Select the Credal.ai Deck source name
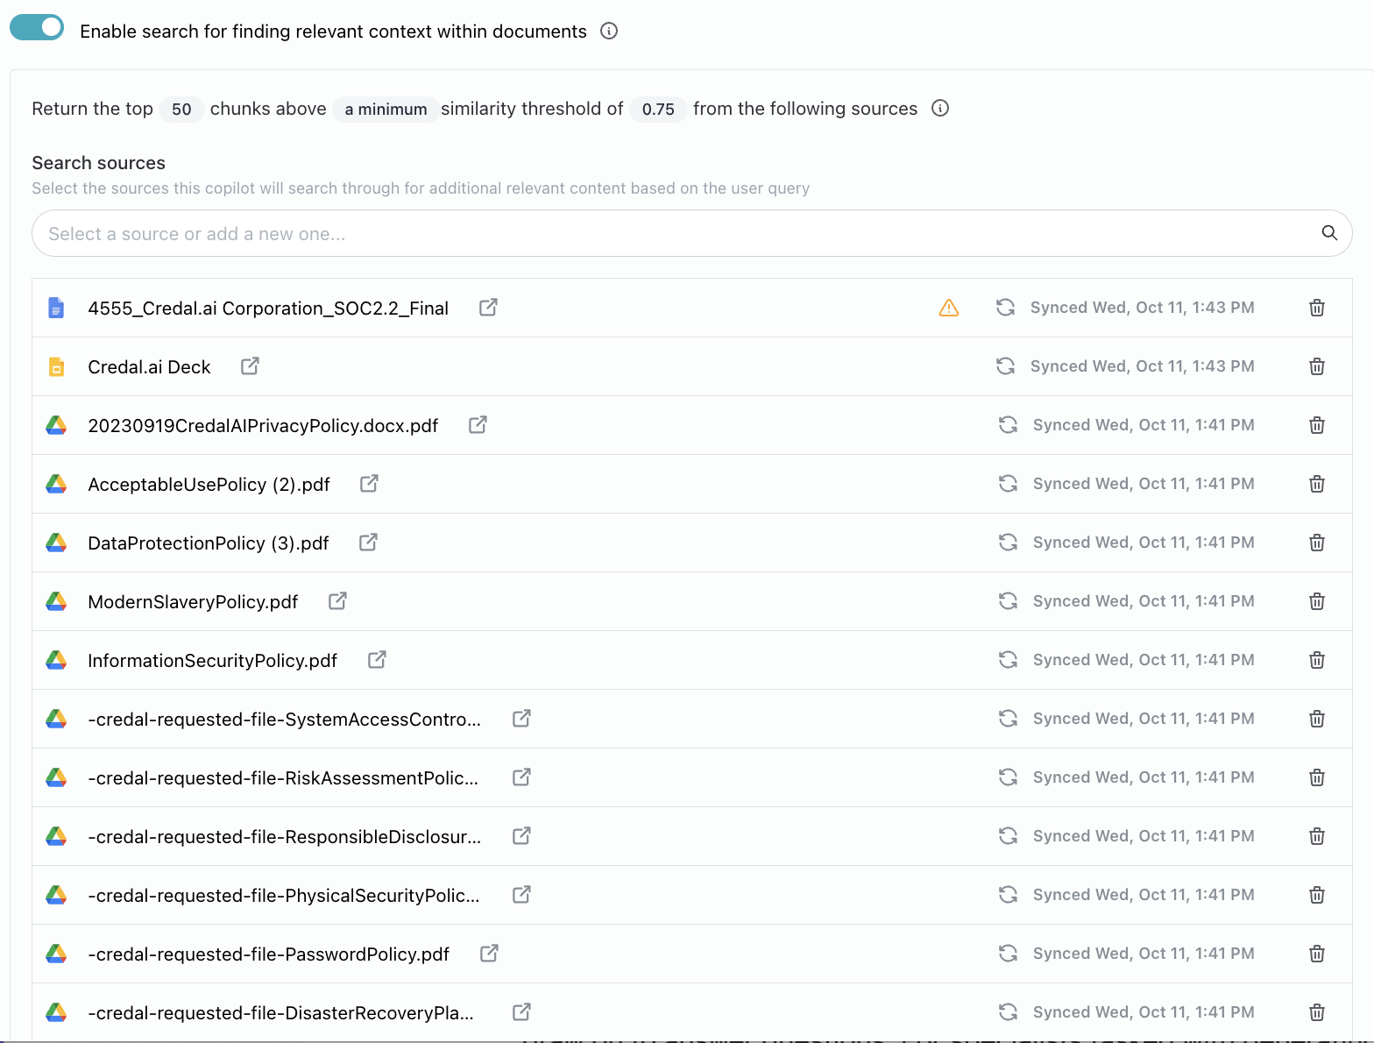 (149, 367)
